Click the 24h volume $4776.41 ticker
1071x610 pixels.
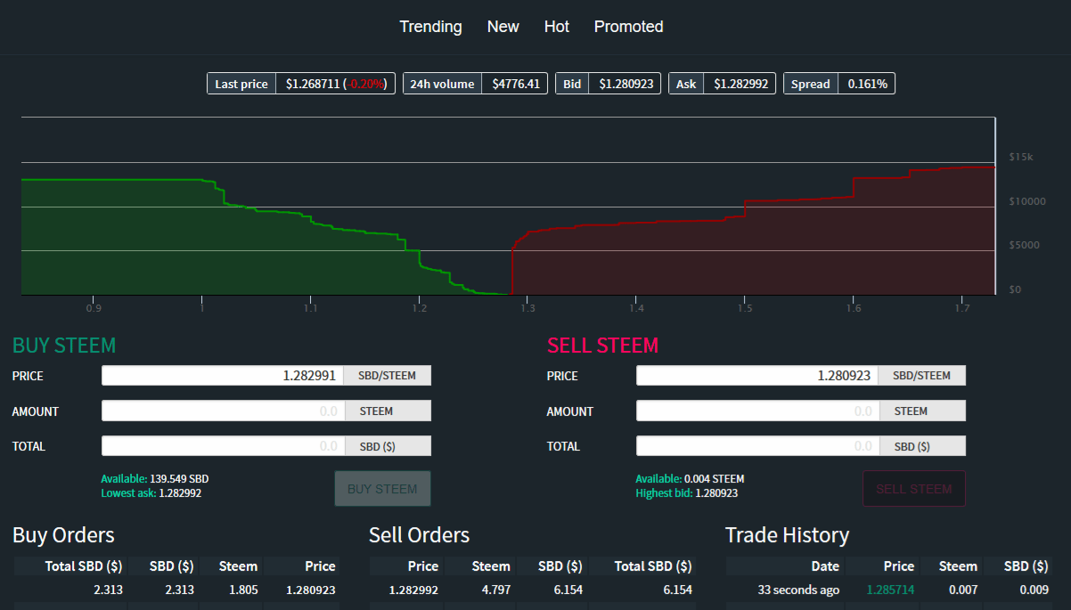(x=476, y=84)
